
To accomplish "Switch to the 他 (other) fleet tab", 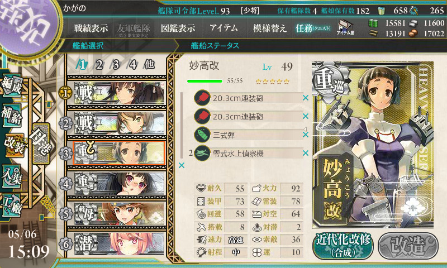I will click(149, 65).
